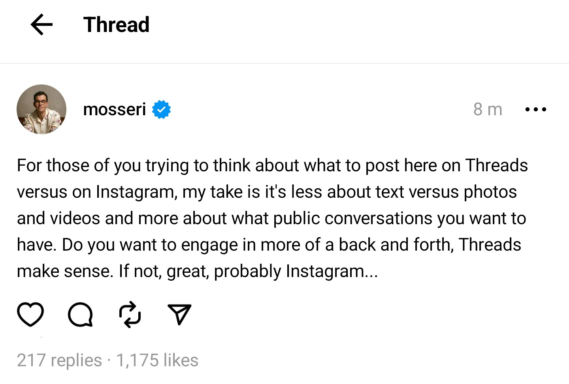569x384 pixels.
Task: Click the 8 m timestamp
Action: click(x=488, y=109)
